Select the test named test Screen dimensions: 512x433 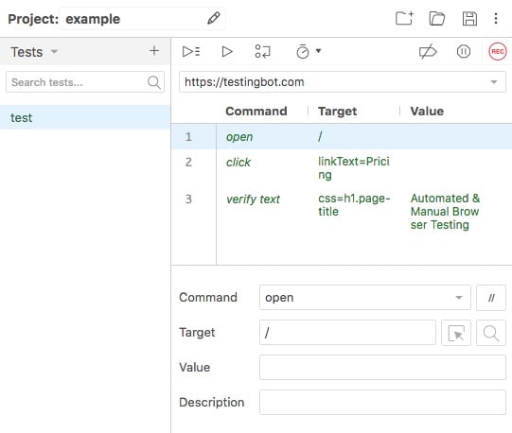click(x=85, y=117)
